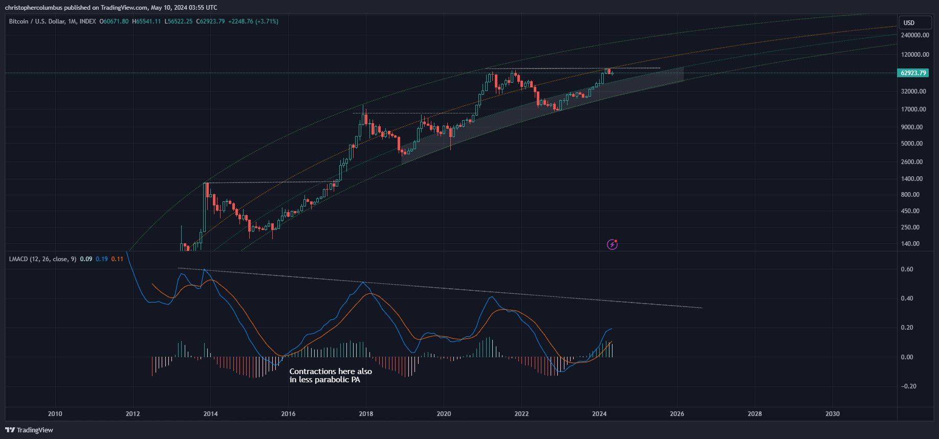Click the purple lightning bolt event icon

point(612,244)
